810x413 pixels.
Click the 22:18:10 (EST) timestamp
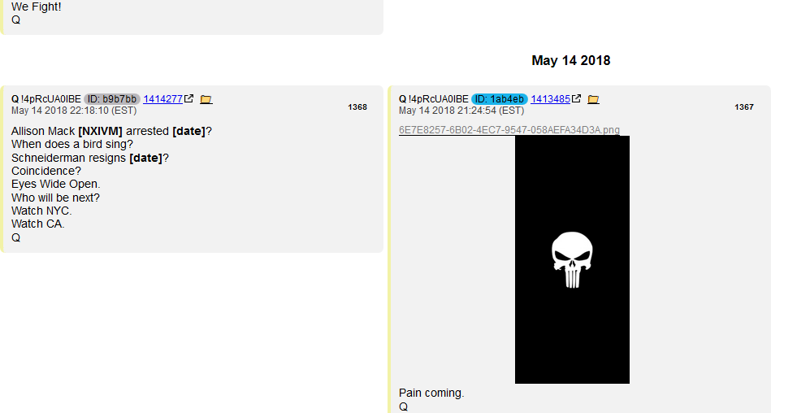74,111
